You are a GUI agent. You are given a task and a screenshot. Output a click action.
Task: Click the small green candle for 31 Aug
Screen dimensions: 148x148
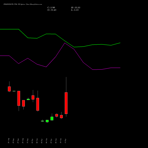[x=28, y=99]
